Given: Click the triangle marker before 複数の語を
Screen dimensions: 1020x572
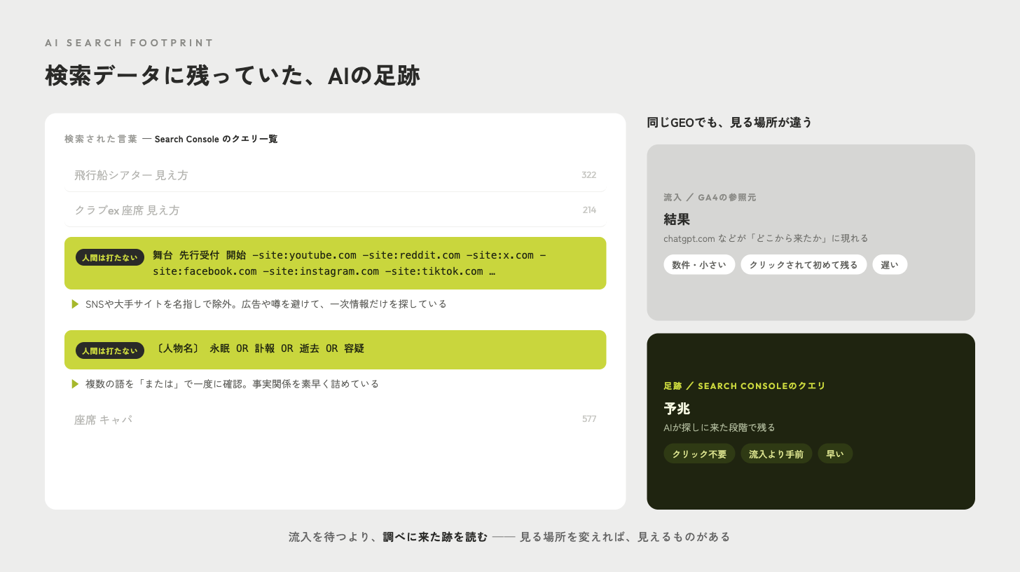Looking at the screenshot, I should pyautogui.click(x=75, y=383).
